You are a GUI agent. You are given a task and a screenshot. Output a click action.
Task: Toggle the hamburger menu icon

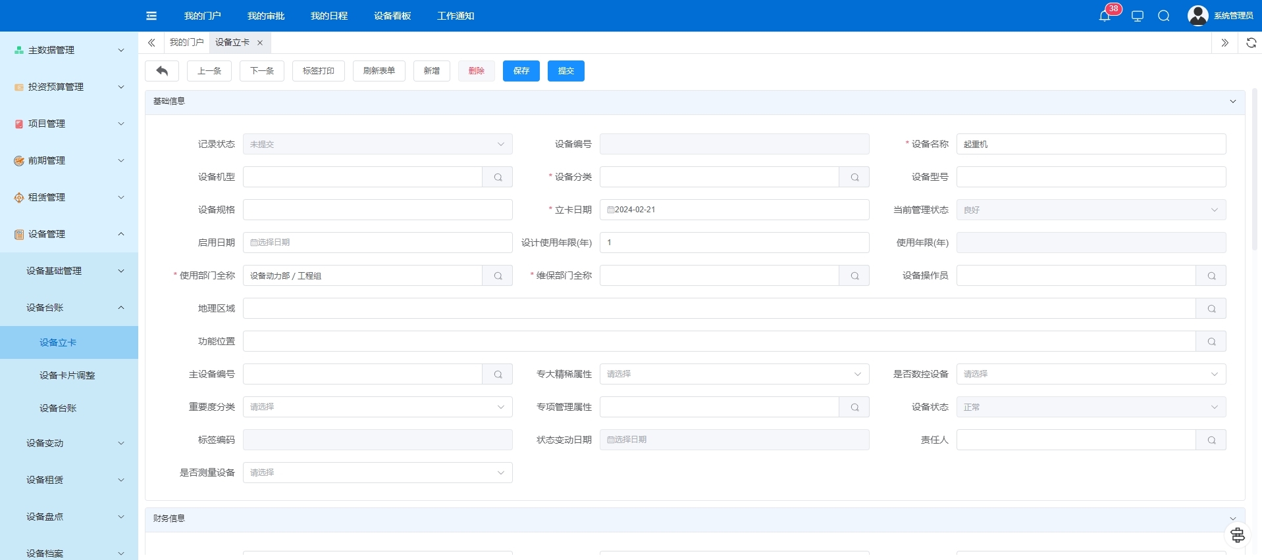[151, 16]
